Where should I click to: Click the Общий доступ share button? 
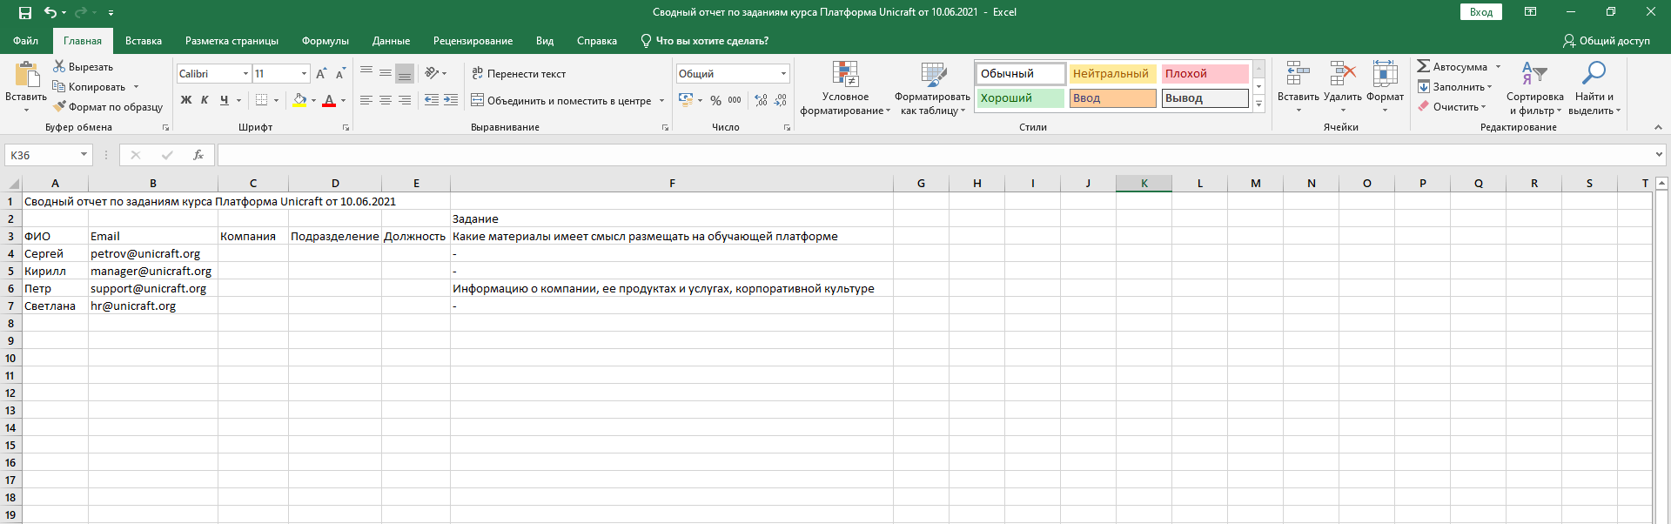pyautogui.click(x=1606, y=41)
